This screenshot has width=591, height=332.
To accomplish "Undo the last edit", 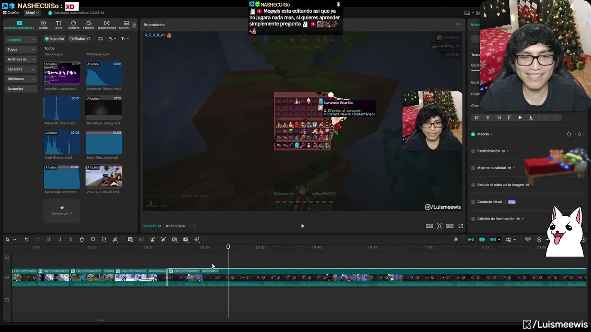I will [26, 239].
